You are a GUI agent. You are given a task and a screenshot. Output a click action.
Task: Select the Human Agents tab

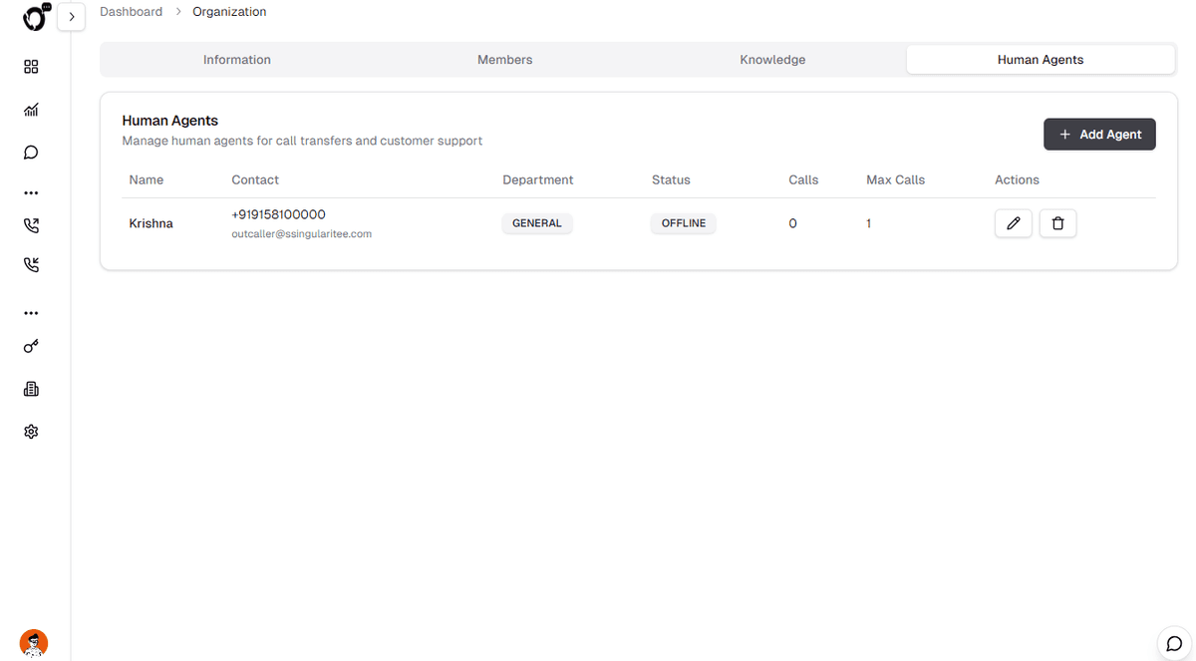point(1040,60)
